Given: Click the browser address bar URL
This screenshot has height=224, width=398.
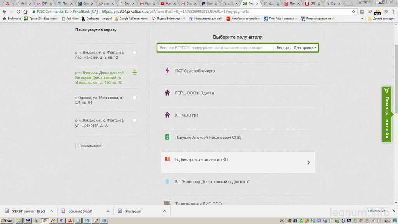Looking at the screenshot, I should tap(175, 12).
